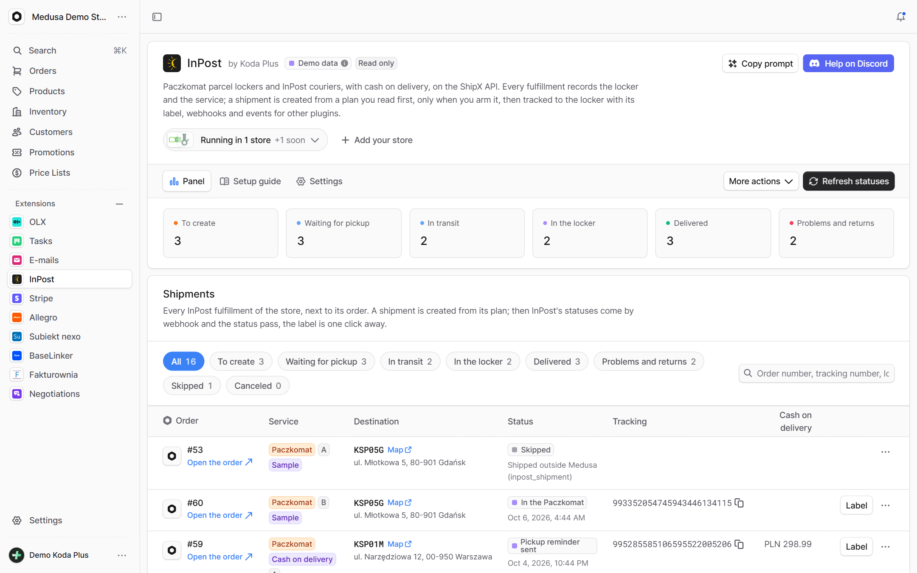
Task: Open the row menu for order #60
Action: point(885,505)
